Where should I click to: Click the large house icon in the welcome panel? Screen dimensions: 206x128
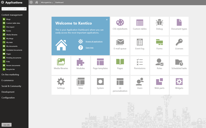[61, 45]
